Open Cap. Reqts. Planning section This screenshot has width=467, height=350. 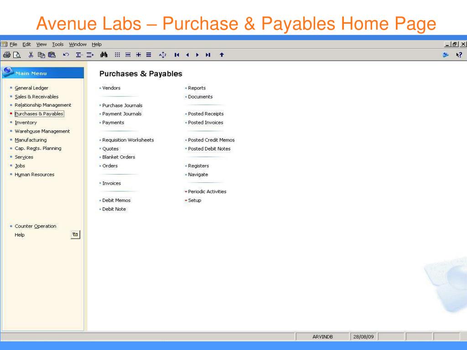38,149
